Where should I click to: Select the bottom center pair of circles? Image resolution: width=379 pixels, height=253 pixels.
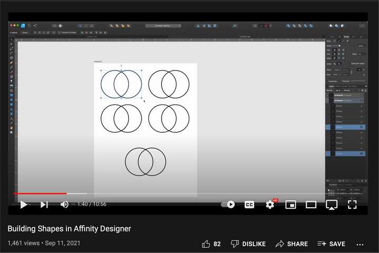click(145, 161)
